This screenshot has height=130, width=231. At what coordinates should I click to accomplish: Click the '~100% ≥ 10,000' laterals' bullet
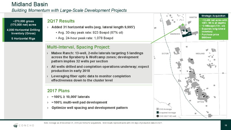70,97
